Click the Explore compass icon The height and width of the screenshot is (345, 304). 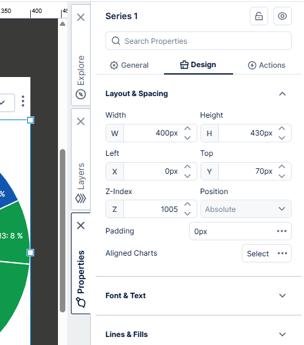point(81,94)
